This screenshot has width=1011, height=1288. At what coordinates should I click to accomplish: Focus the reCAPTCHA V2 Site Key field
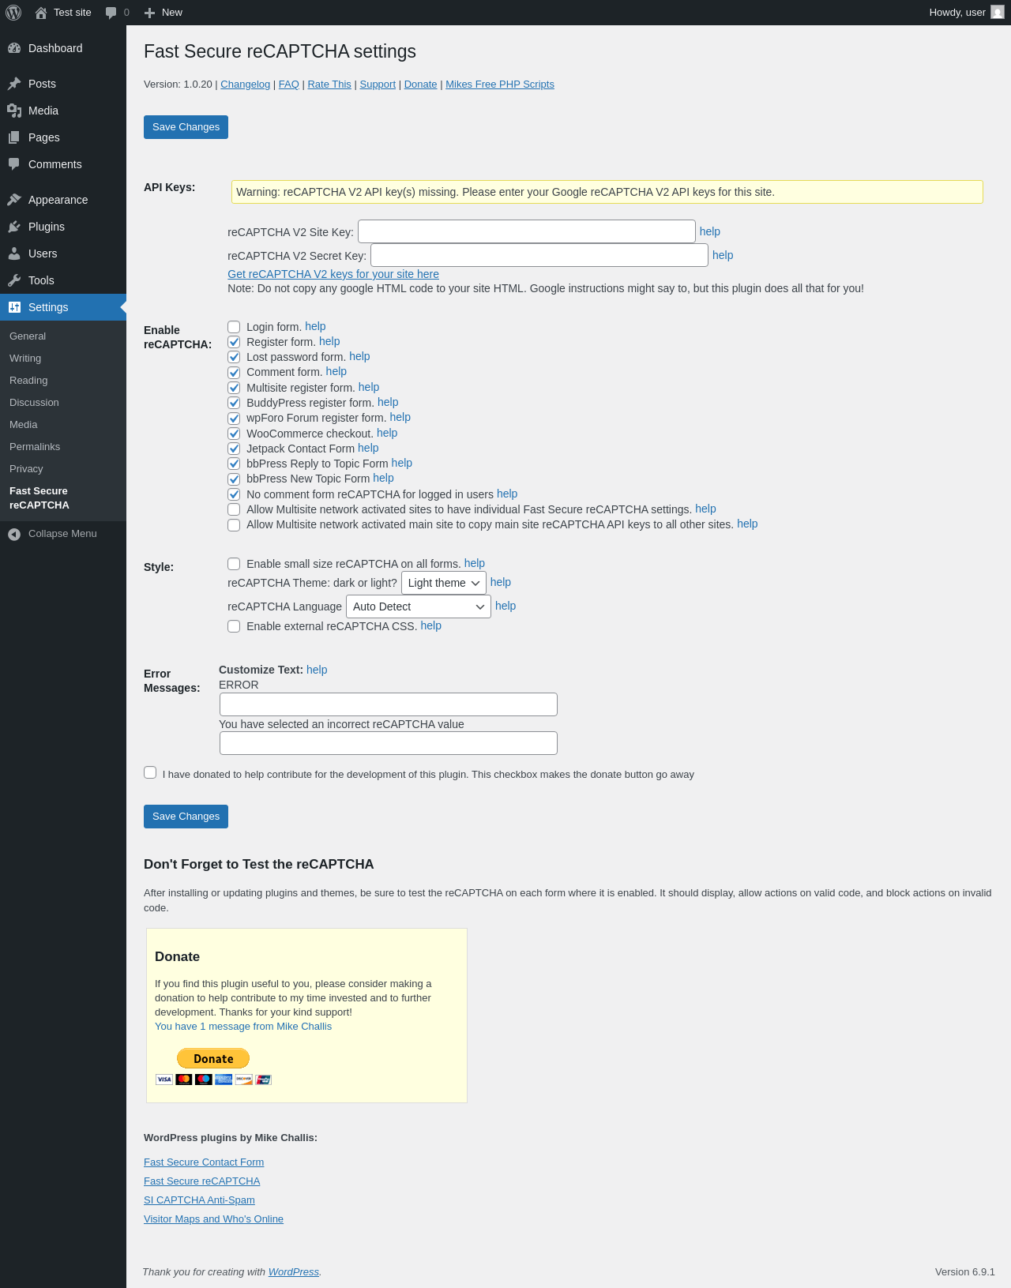point(526,231)
